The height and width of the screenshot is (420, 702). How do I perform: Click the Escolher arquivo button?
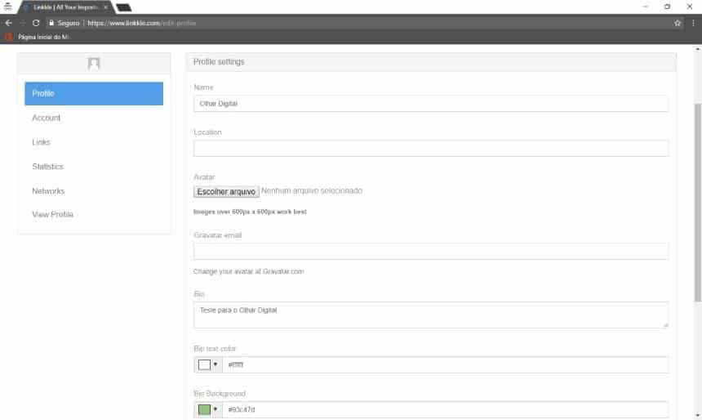pyautogui.click(x=226, y=191)
